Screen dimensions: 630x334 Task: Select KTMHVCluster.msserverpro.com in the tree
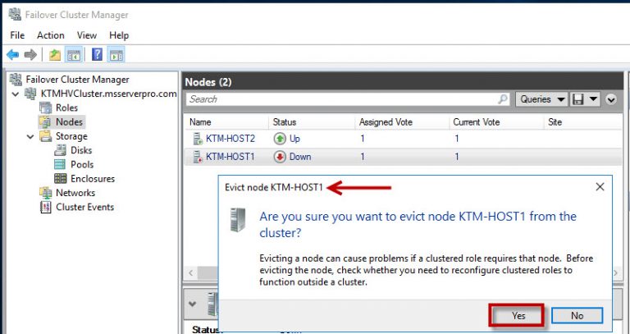tap(108, 94)
